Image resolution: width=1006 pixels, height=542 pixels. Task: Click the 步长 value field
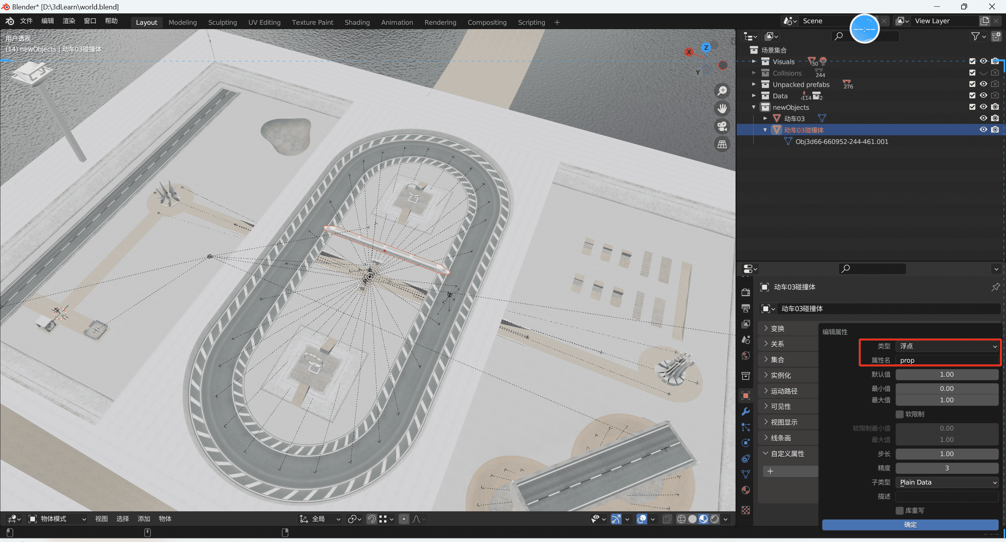(x=947, y=454)
